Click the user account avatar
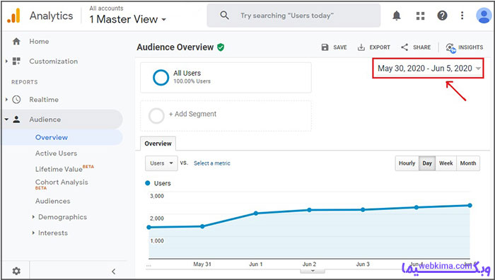Viewport: 495px width, 280px height. click(x=484, y=16)
